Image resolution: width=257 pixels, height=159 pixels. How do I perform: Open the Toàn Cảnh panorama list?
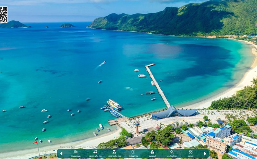[76, 153]
